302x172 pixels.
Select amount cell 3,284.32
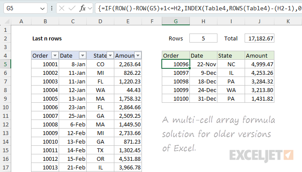click(259, 81)
